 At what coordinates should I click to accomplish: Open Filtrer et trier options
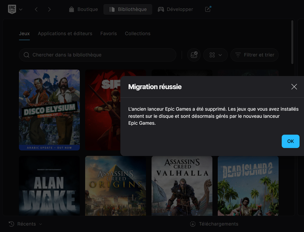255,55
